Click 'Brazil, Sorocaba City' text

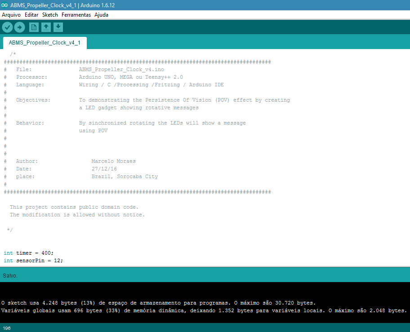point(125,177)
